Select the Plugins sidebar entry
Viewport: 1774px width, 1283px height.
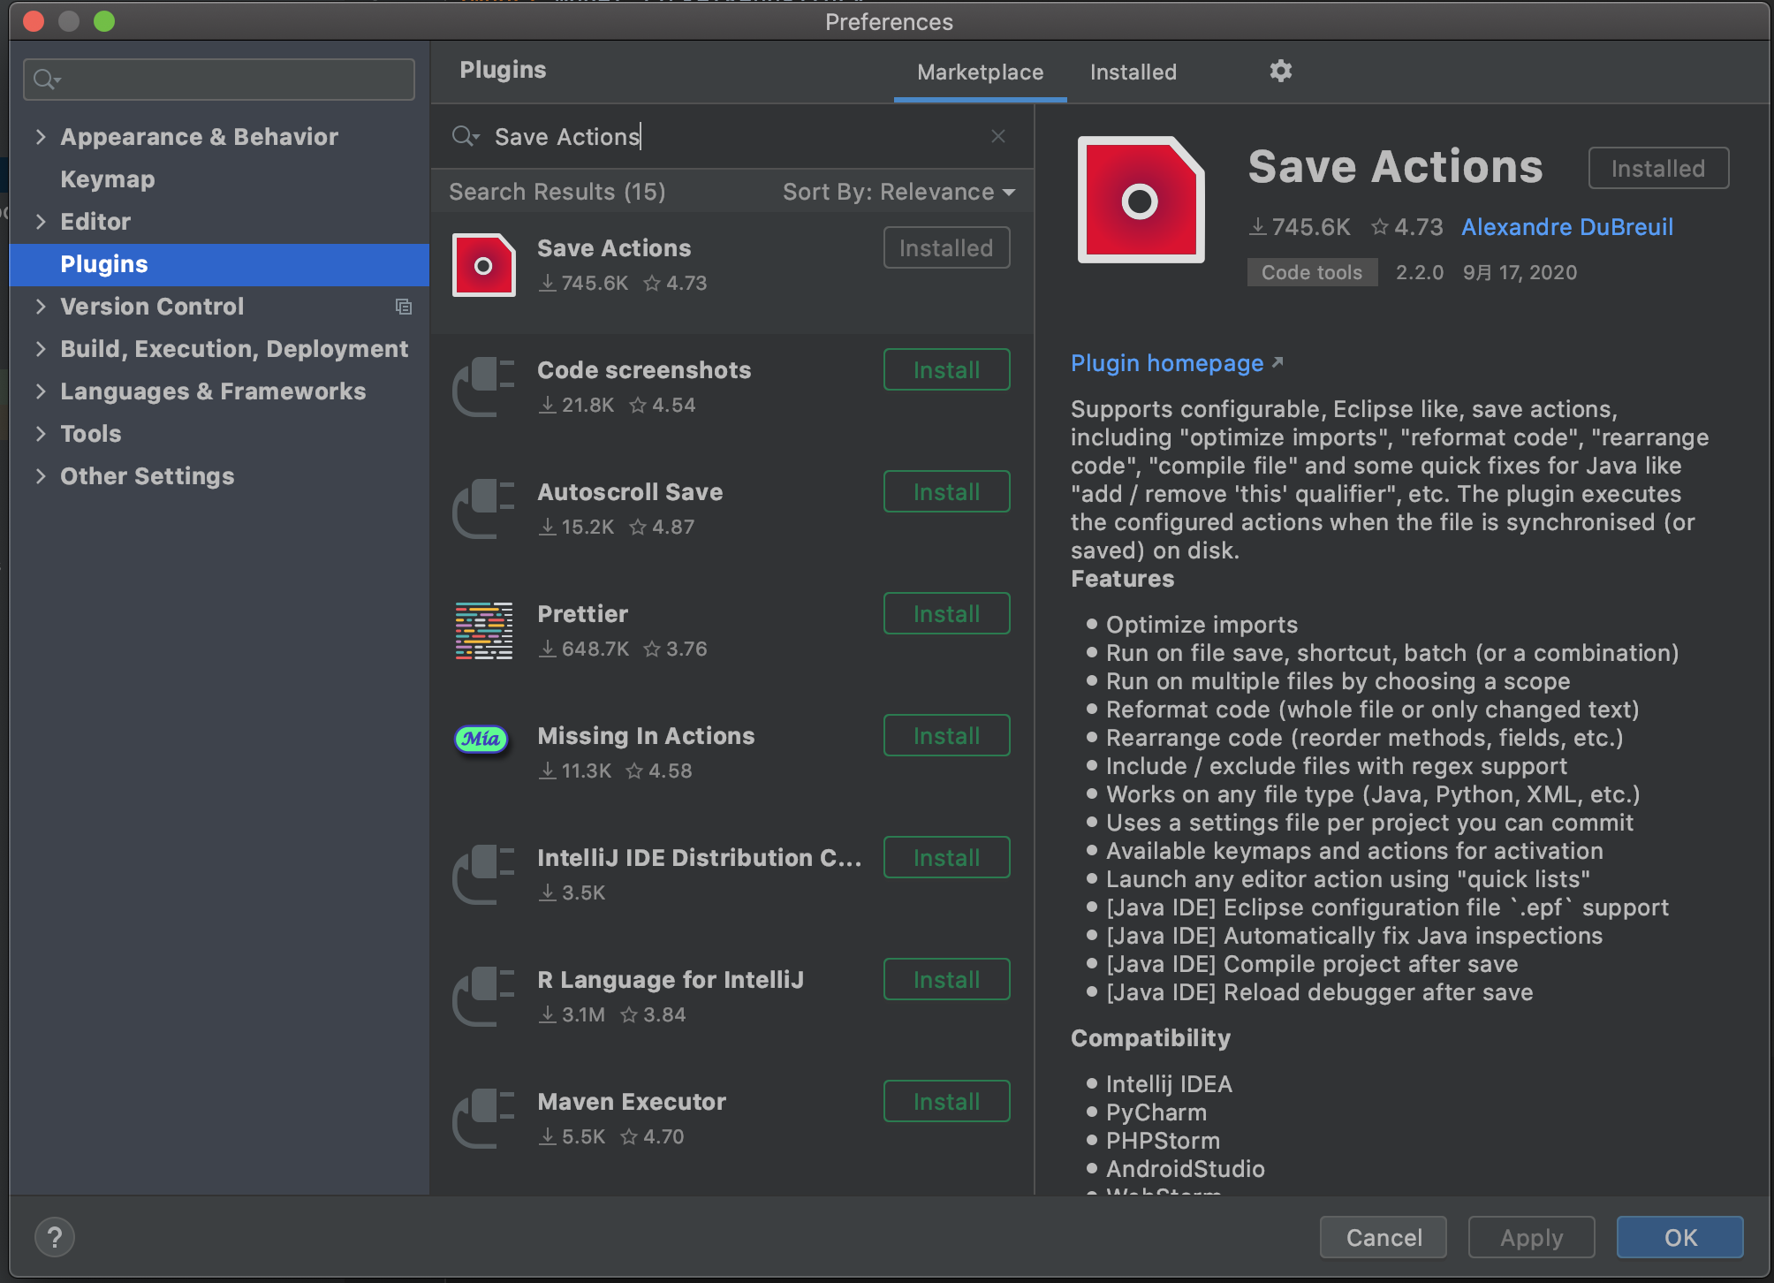[x=103, y=263]
